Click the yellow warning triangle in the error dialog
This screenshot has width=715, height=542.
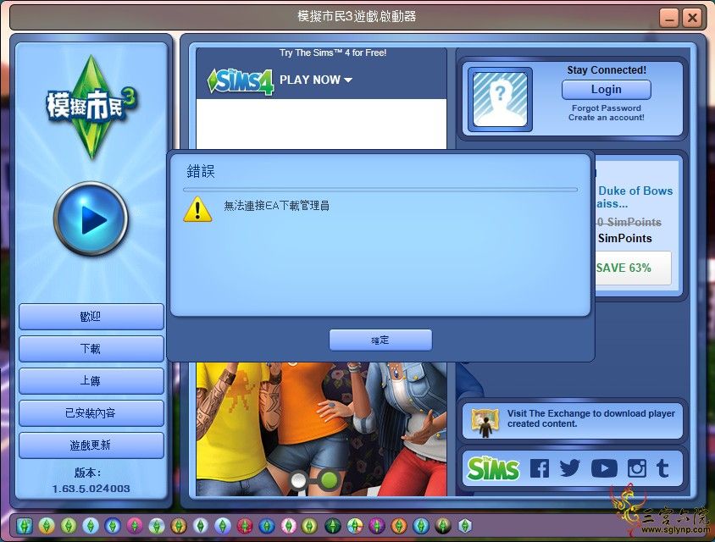197,209
